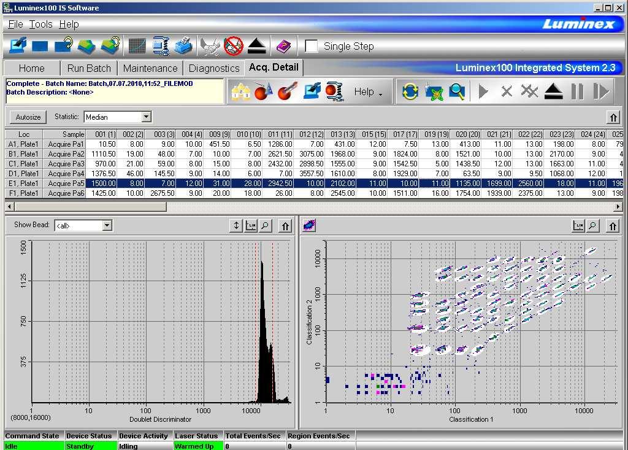628x450 pixels.
Task: Click the grey pause button
Action: 577,91
